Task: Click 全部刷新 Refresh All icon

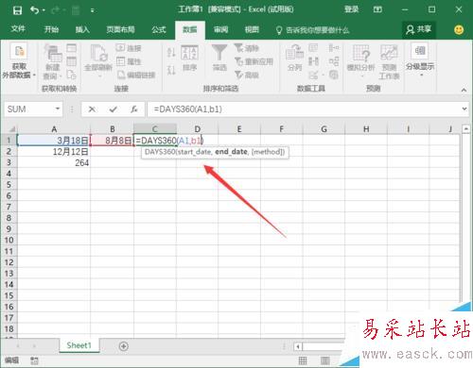Action: pos(98,53)
